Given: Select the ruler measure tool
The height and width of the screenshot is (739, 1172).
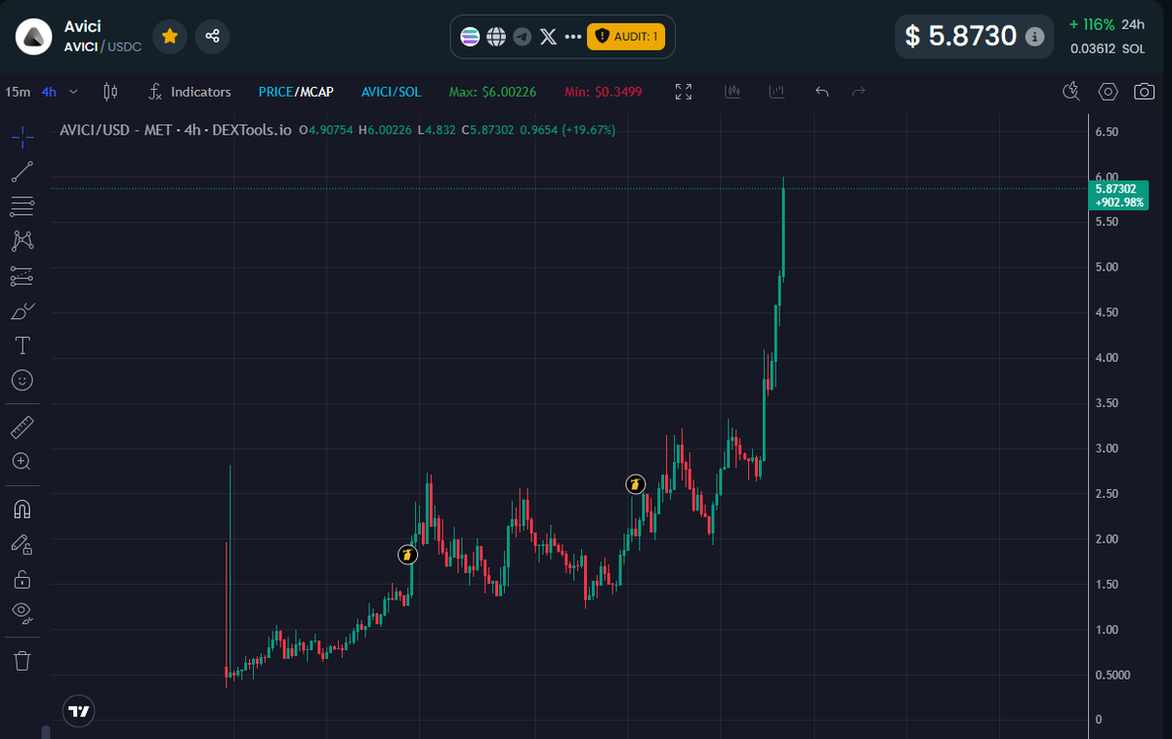Looking at the screenshot, I should tap(22, 427).
